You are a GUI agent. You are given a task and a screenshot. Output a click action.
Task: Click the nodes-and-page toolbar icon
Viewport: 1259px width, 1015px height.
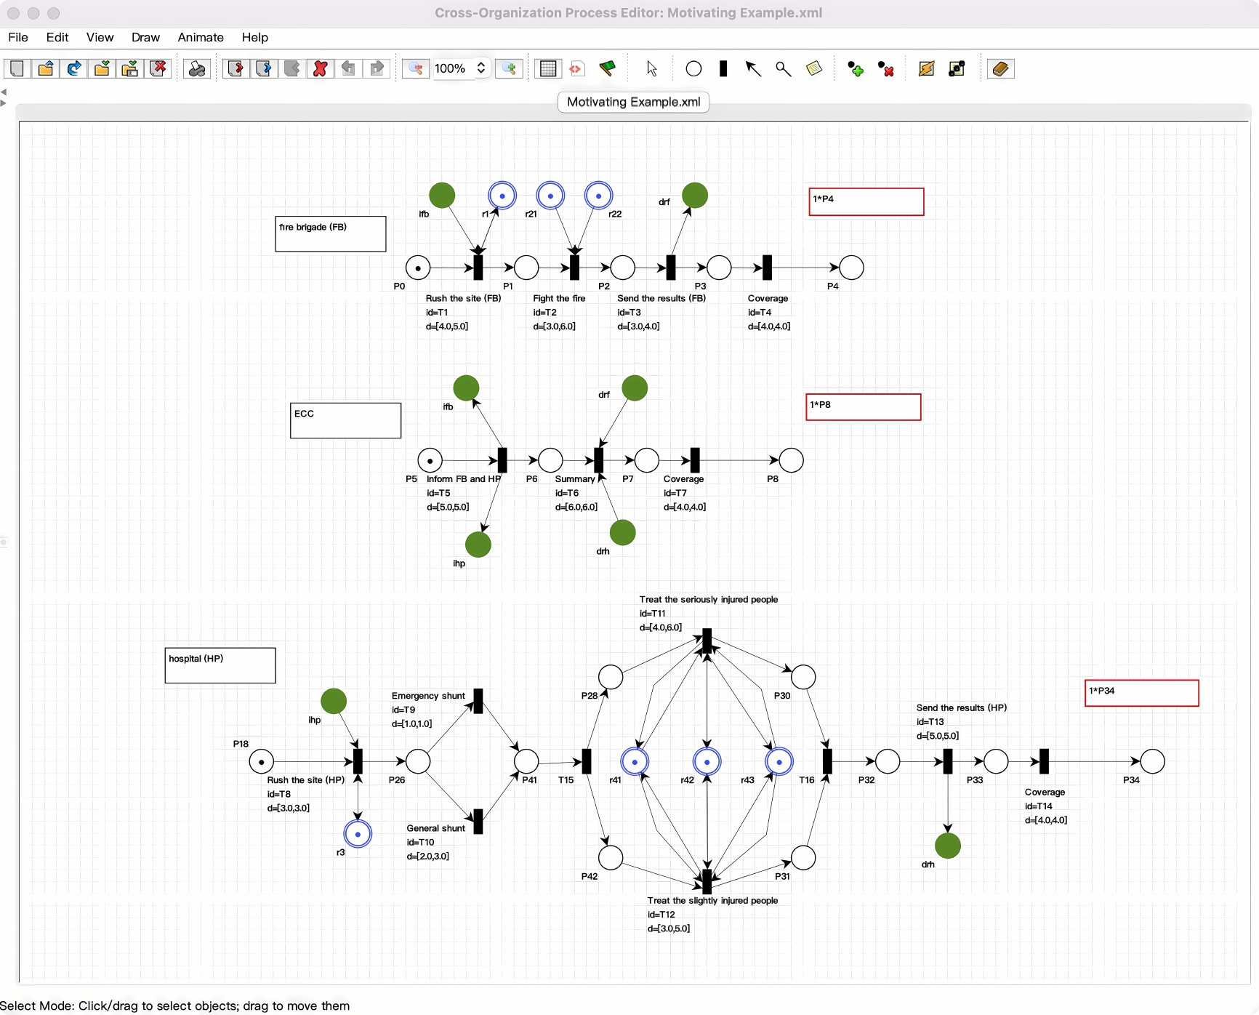pyautogui.click(x=957, y=68)
